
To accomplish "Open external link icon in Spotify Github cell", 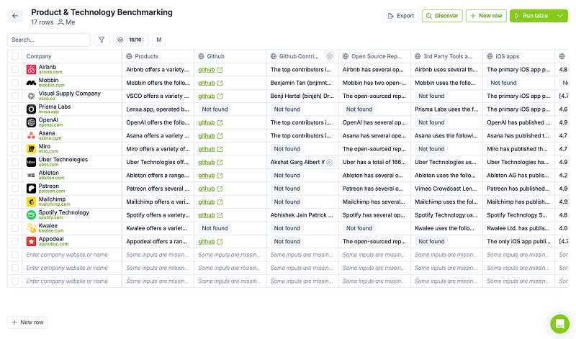I will (x=220, y=215).
